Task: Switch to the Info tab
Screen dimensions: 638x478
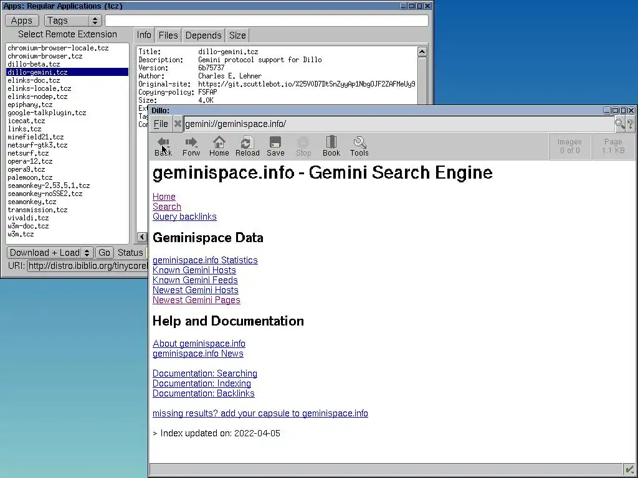Action: (144, 35)
